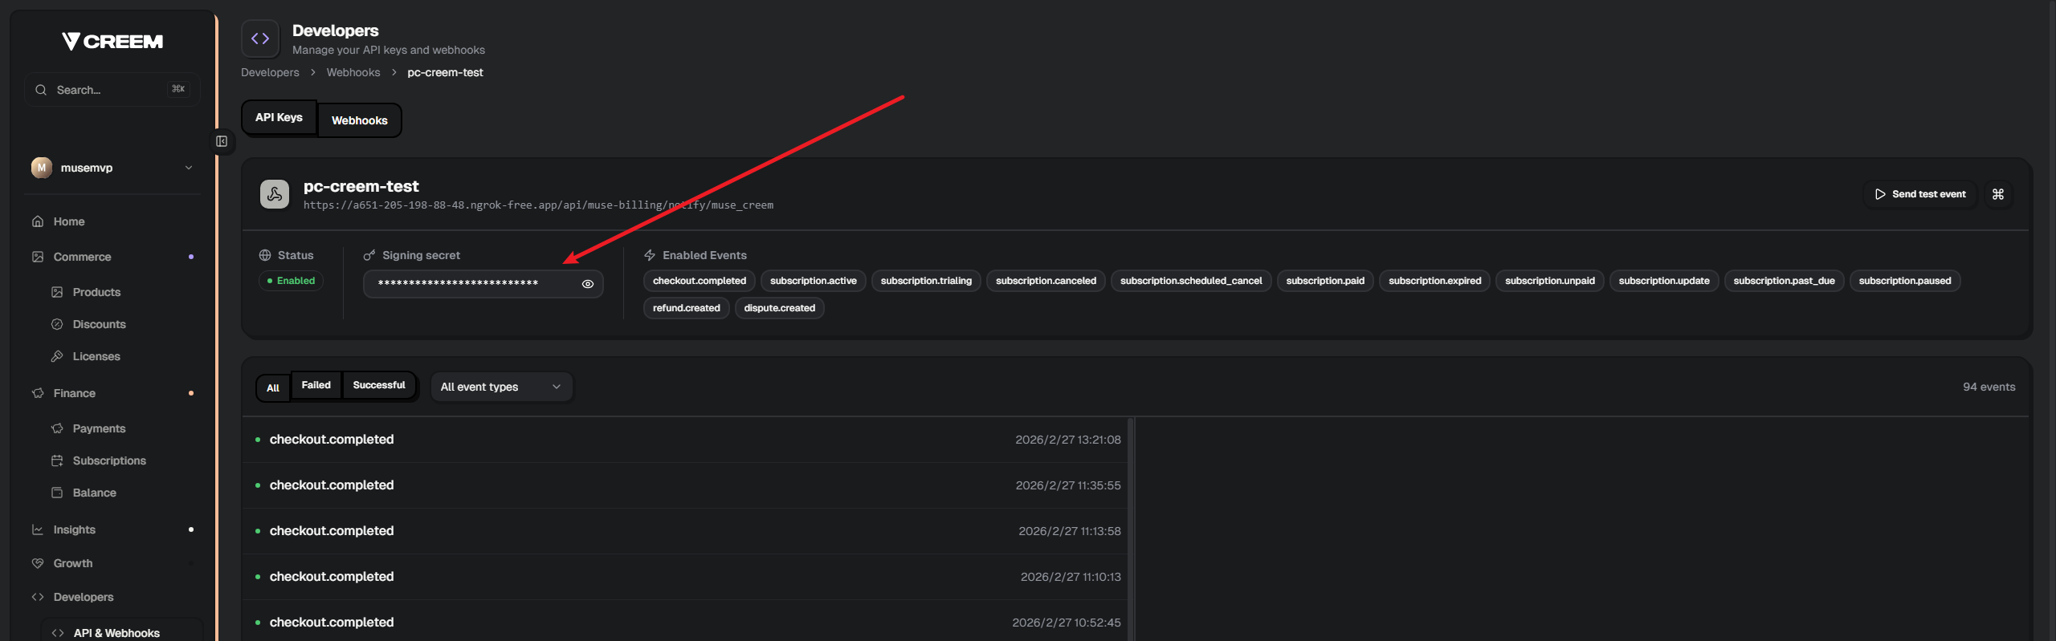Click the musemvp avatar icon
The image size is (2056, 641).
click(42, 168)
